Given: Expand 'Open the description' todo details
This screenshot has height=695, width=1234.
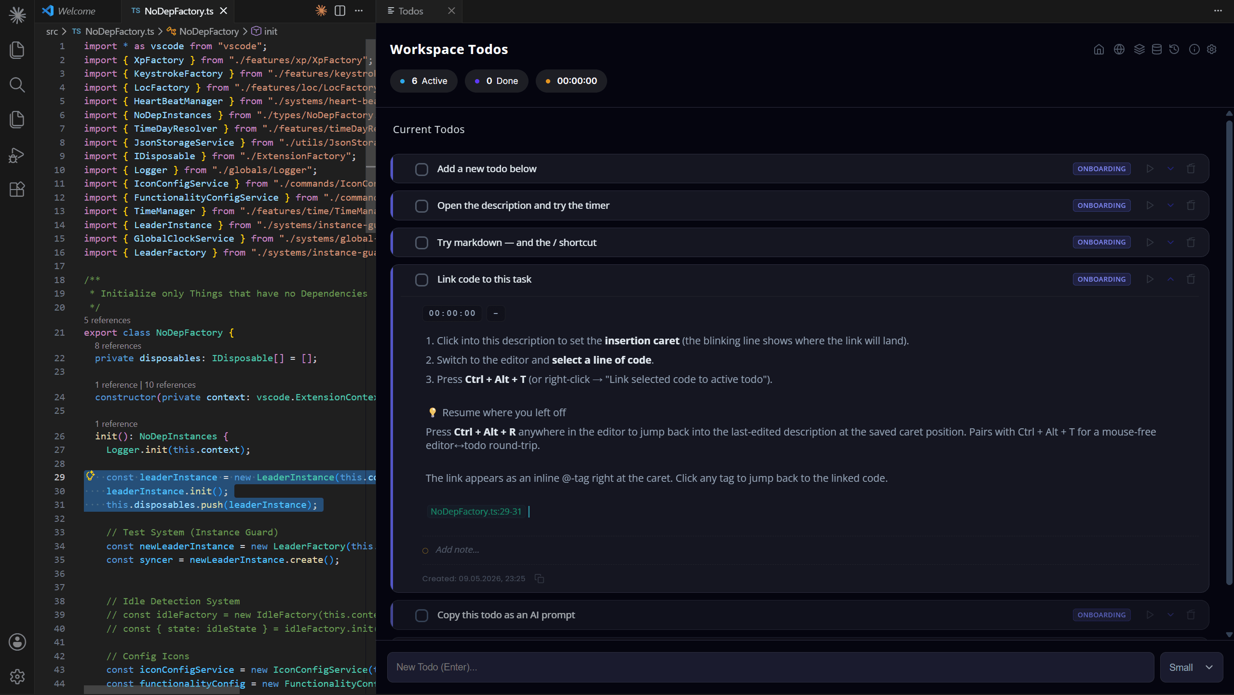Looking at the screenshot, I should click(1170, 205).
